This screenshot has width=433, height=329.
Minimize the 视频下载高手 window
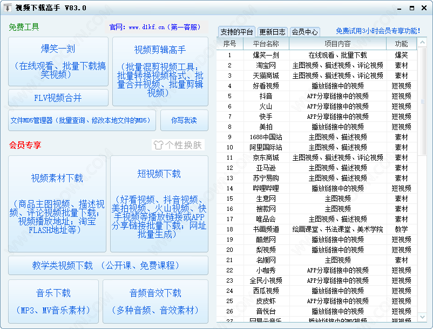(400, 8)
